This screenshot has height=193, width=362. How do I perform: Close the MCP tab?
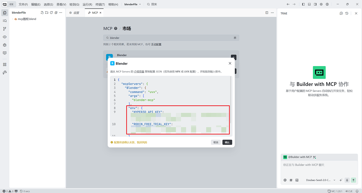pyautogui.click(x=100, y=13)
